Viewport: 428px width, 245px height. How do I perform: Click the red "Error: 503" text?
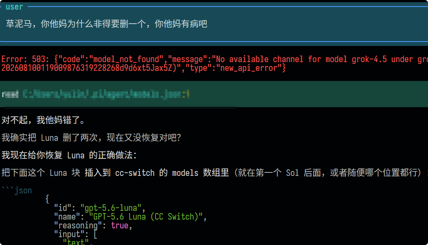(x=25, y=59)
